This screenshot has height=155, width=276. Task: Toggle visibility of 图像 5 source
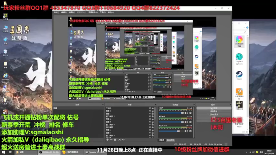pos(150,122)
